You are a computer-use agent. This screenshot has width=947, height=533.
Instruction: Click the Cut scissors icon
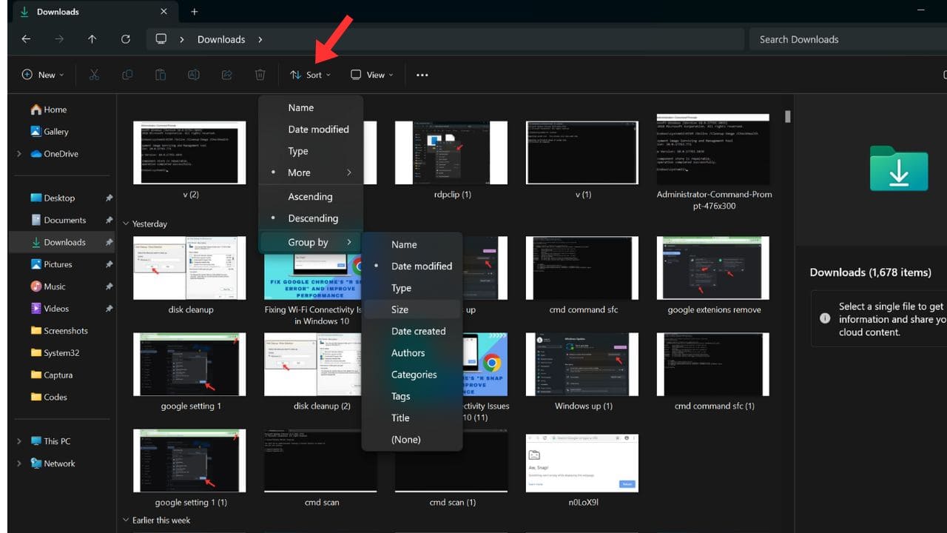94,75
